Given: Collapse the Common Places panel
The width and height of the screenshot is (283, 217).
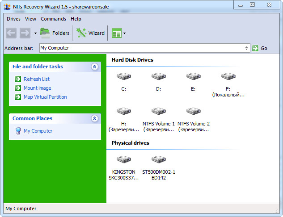Looking at the screenshot, I should tap(95, 118).
